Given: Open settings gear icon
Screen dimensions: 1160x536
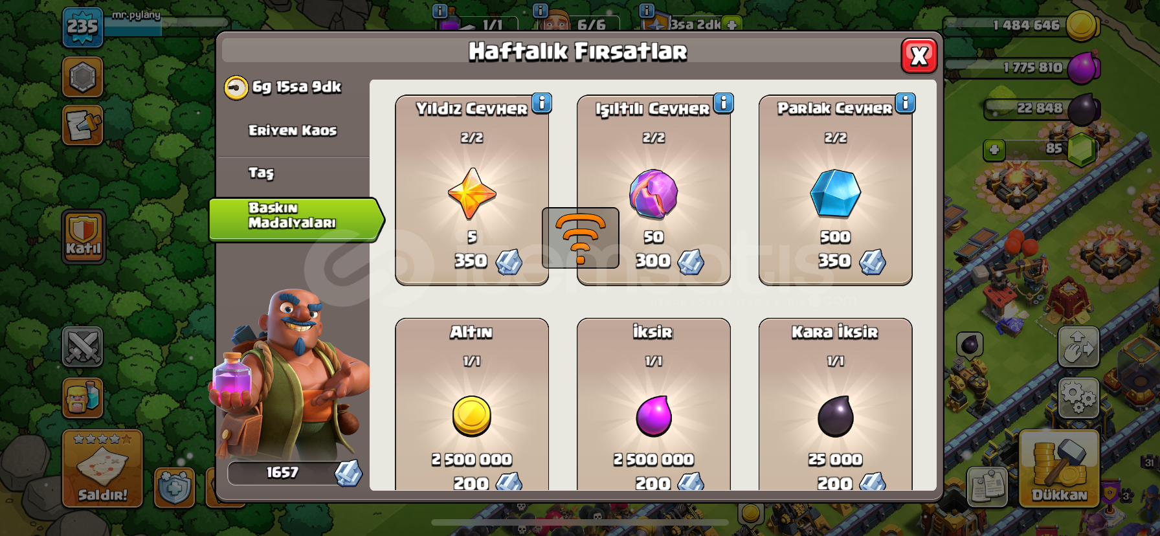Looking at the screenshot, I should tap(1078, 397).
